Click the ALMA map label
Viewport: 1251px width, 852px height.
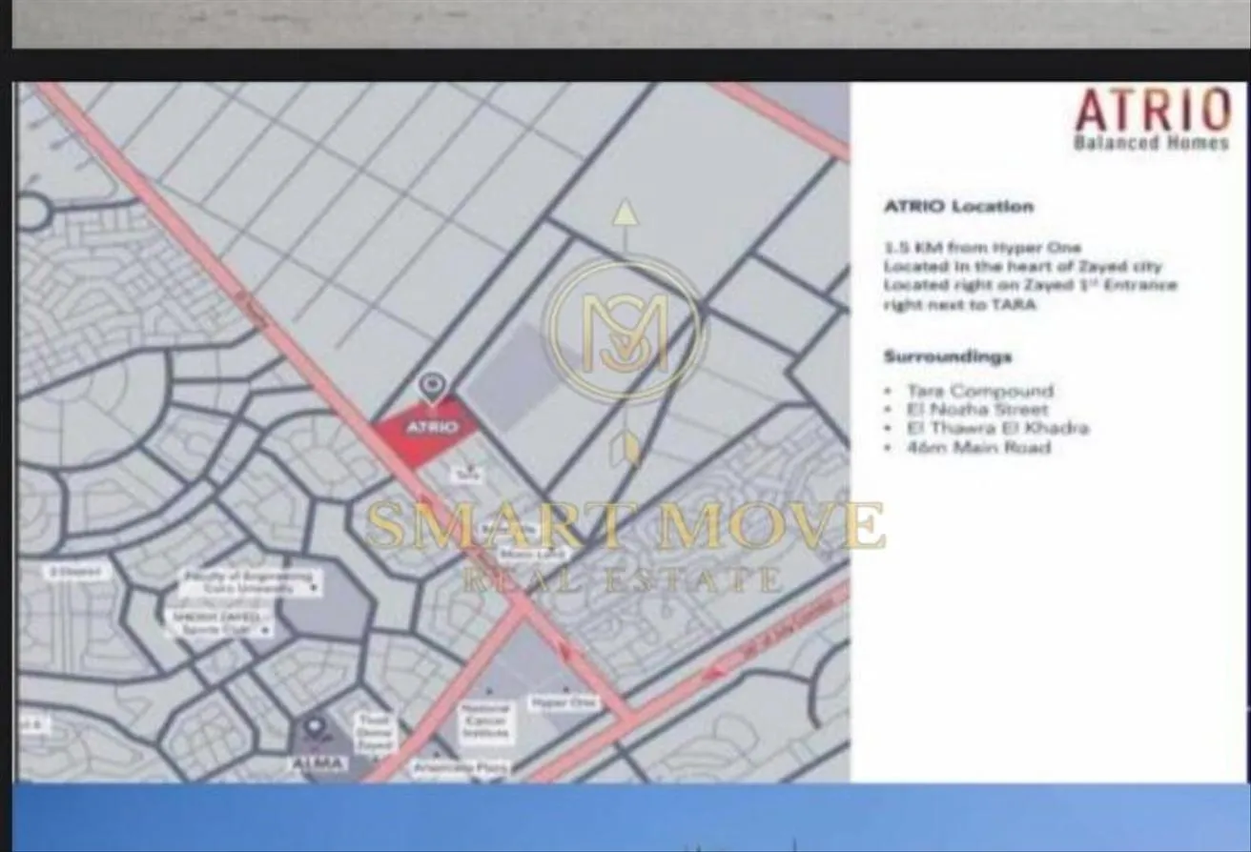318,764
